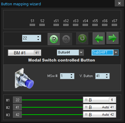Go to previous button with left arrow
The width and height of the screenshot is (125, 123).
pyautogui.click(x=99, y=38)
